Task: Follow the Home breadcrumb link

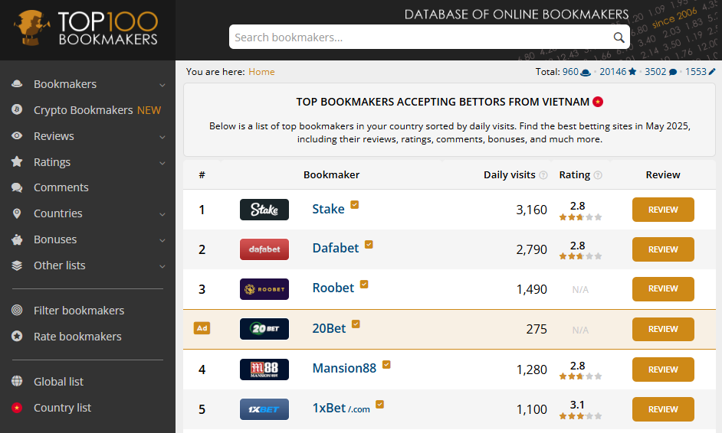Action: [x=261, y=72]
